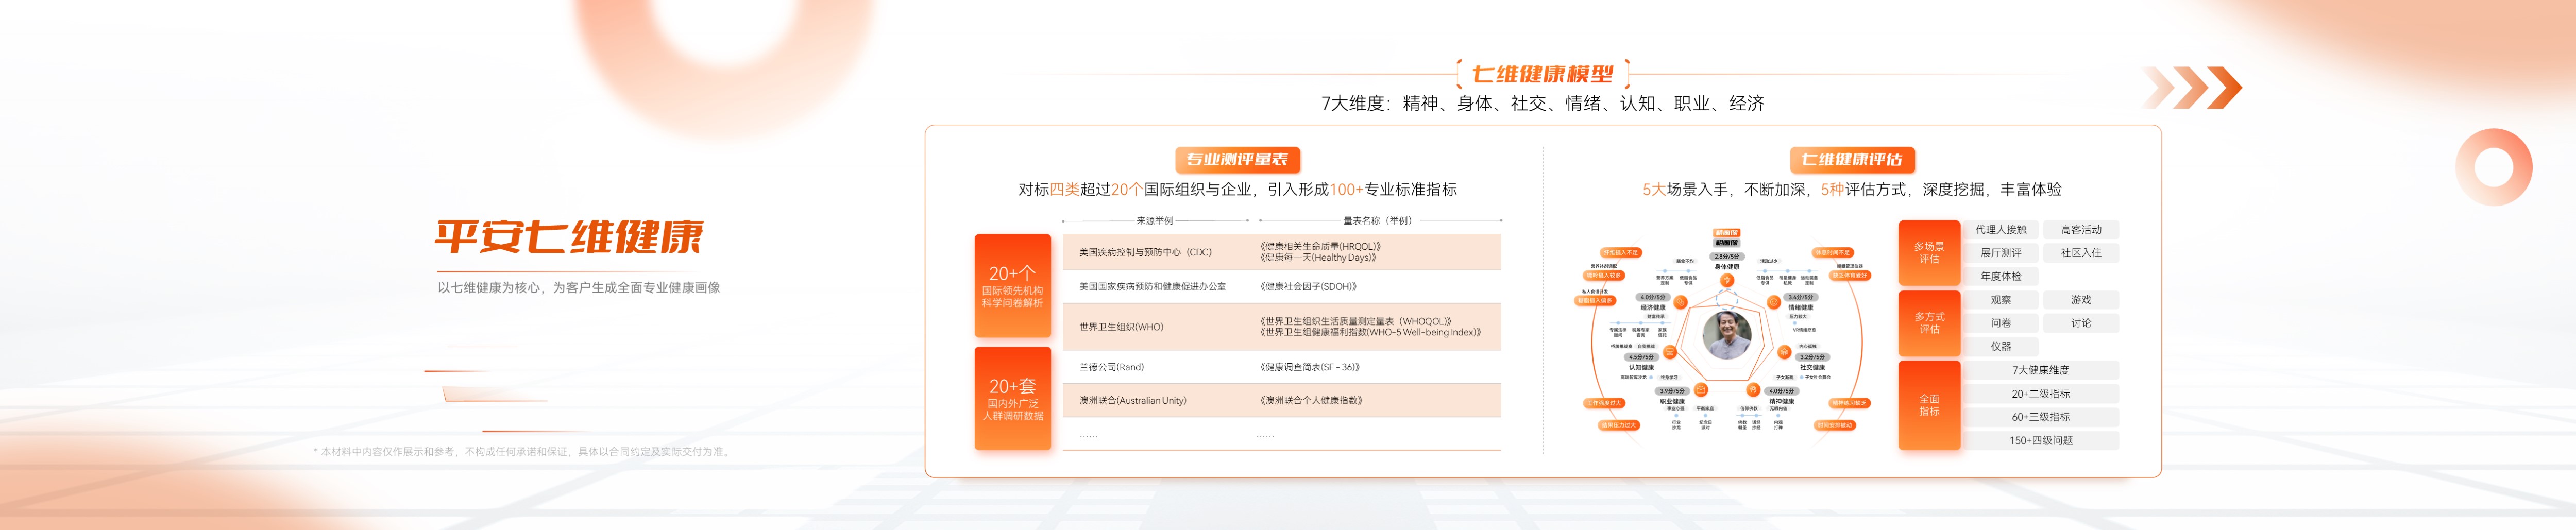2576x530 pixels.
Task: Click the 观察 tag
Action: coord(2001,300)
